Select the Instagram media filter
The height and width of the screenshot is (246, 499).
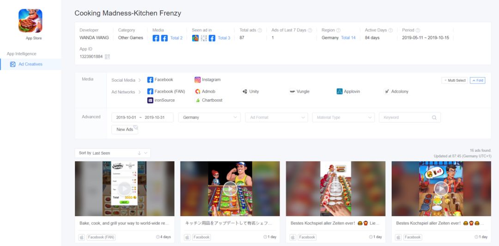tap(207, 80)
